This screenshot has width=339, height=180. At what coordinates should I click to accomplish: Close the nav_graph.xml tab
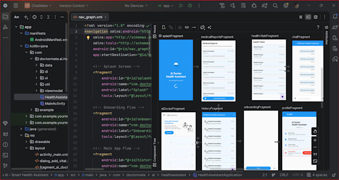(x=106, y=17)
